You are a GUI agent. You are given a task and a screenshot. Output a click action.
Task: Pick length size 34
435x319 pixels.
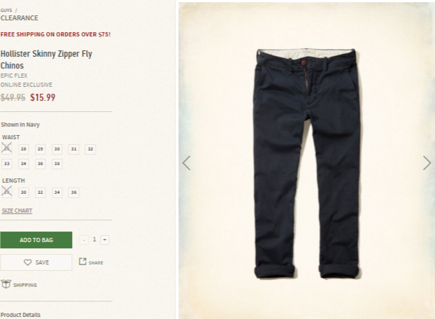57,192
